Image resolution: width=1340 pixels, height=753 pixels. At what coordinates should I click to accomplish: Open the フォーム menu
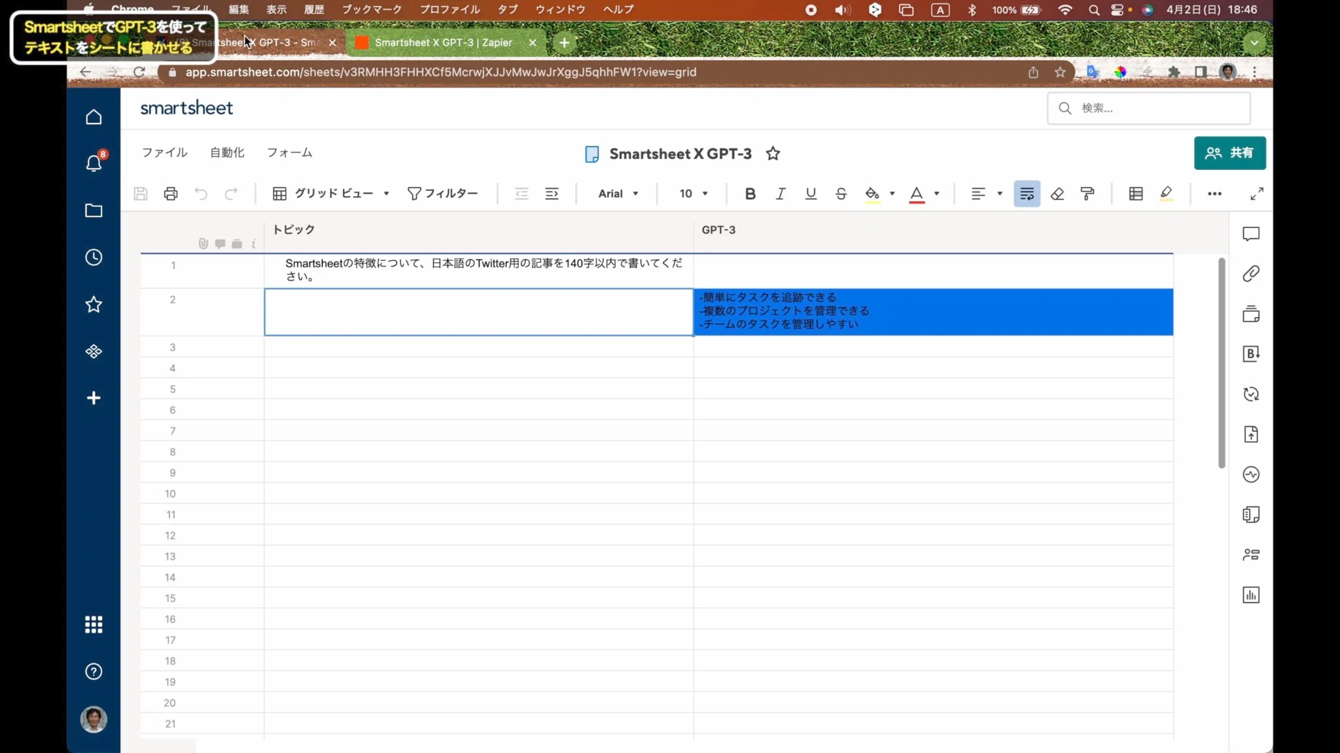tap(289, 152)
